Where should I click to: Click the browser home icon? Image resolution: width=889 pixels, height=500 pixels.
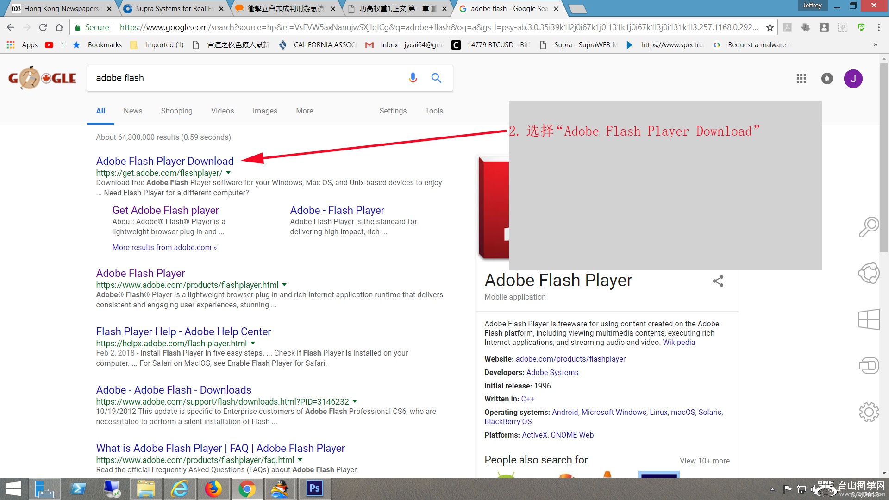point(59,27)
